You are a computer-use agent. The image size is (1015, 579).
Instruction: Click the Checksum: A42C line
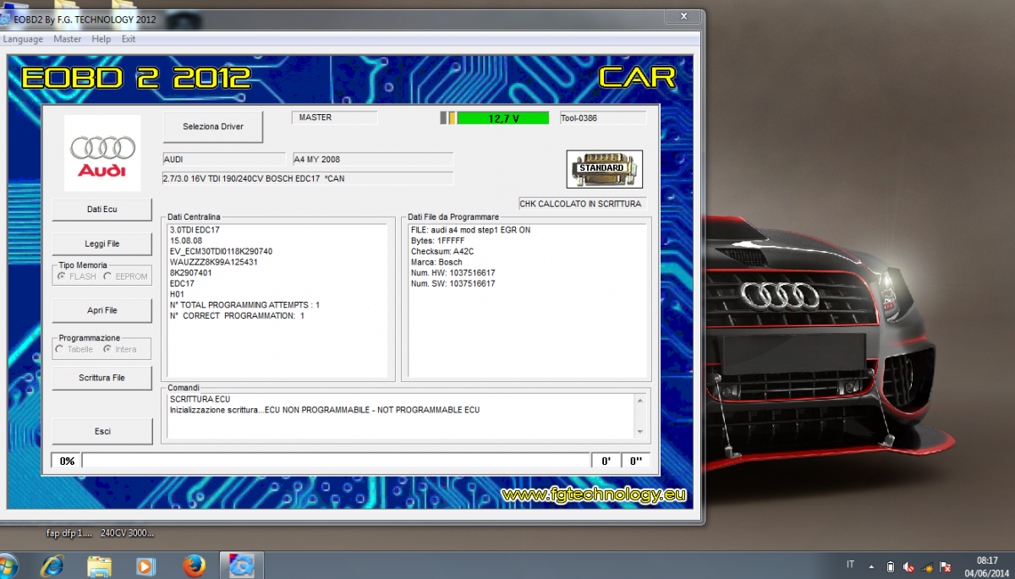click(x=443, y=251)
